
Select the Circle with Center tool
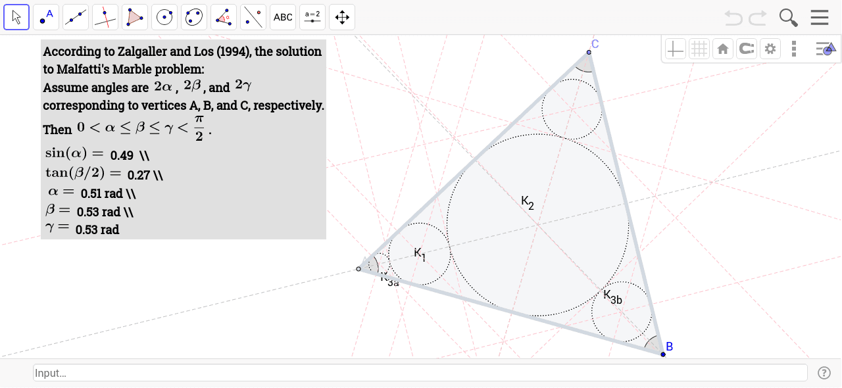pyautogui.click(x=164, y=17)
